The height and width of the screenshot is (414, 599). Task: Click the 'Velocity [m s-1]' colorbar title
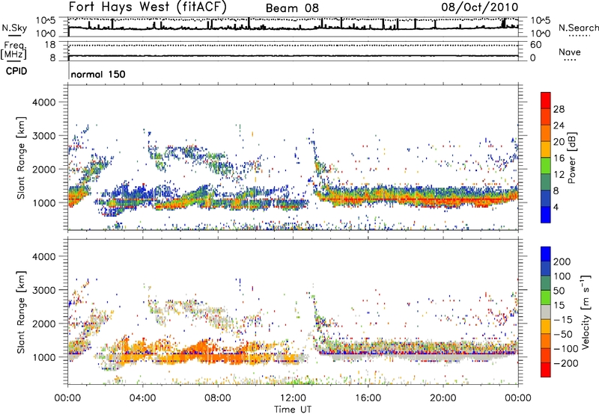586,312
